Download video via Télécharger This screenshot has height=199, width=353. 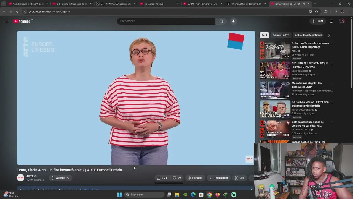tap(218, 178)
